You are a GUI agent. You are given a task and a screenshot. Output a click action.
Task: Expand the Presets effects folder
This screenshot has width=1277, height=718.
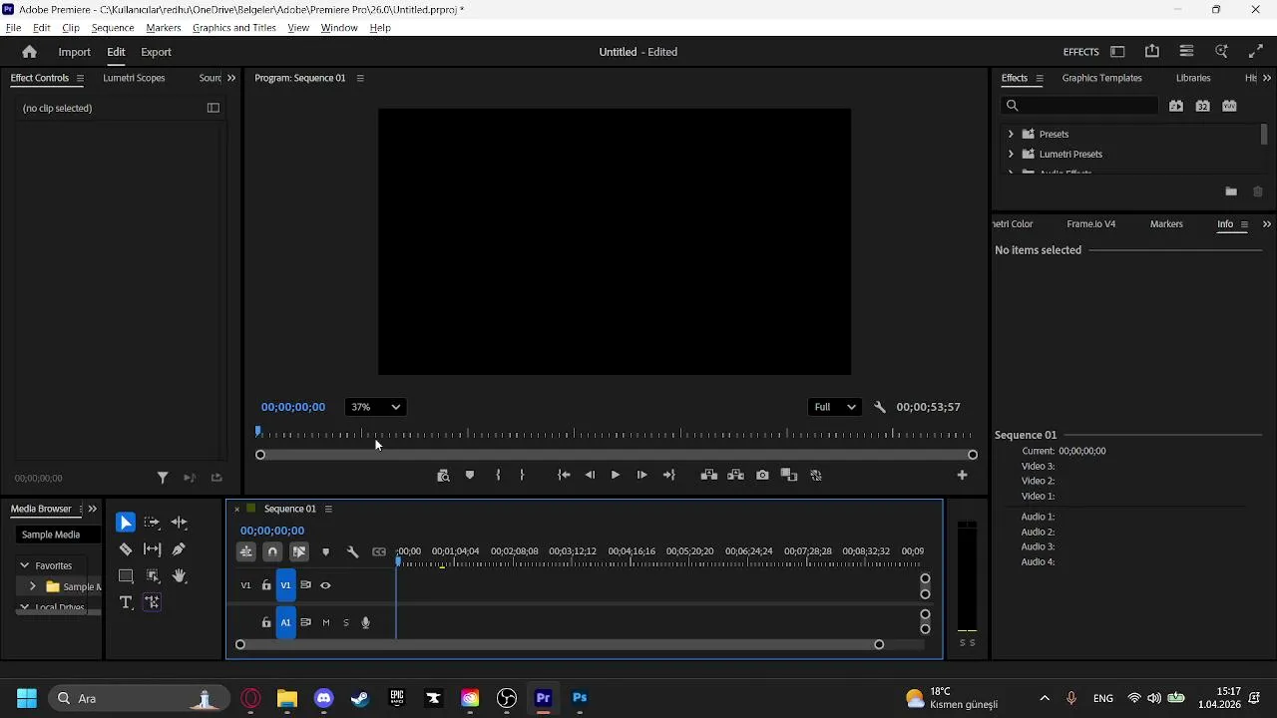click(1011, 134)
